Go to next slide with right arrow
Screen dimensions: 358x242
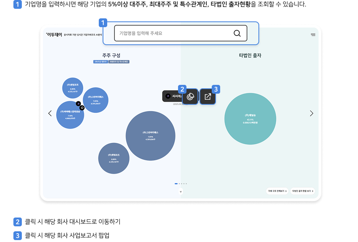click(311, 113)
